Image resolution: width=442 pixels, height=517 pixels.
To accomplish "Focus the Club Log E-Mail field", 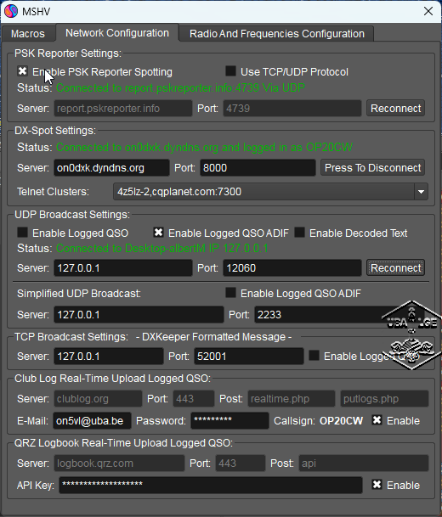I will [92, 421].
